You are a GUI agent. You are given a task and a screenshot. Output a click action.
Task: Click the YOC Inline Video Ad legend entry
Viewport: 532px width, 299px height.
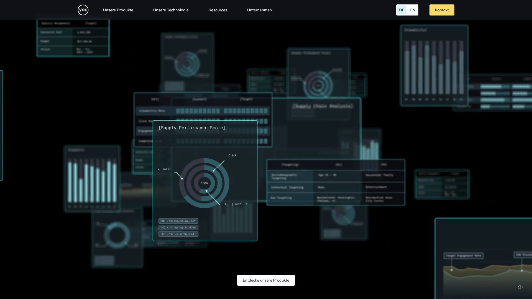pyautogui.click(x=178, y=234)
